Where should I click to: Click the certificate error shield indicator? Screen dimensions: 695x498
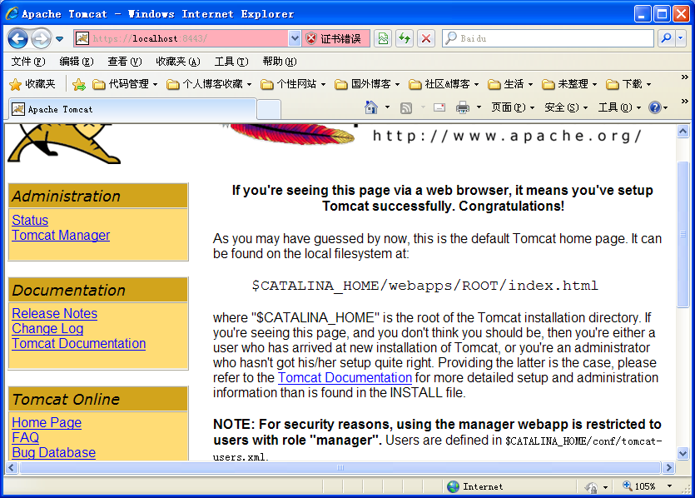click(x=336, y=38)
